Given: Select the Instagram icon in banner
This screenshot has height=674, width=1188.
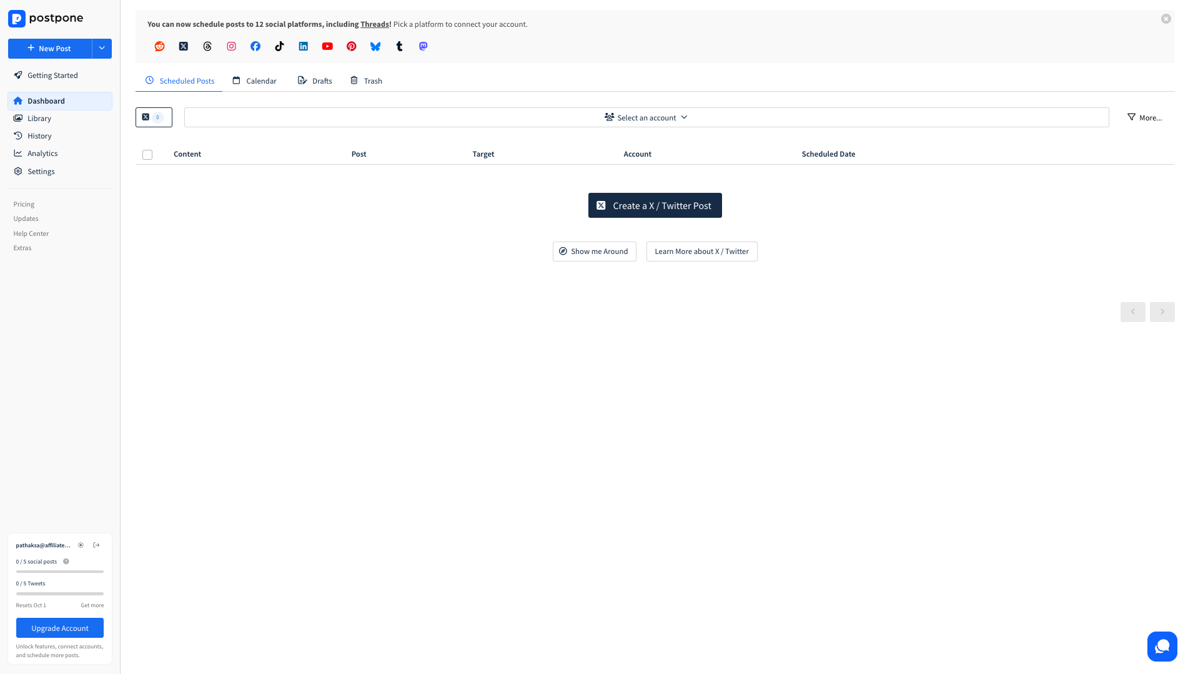Looking at the screenshot, I should 231,46.
